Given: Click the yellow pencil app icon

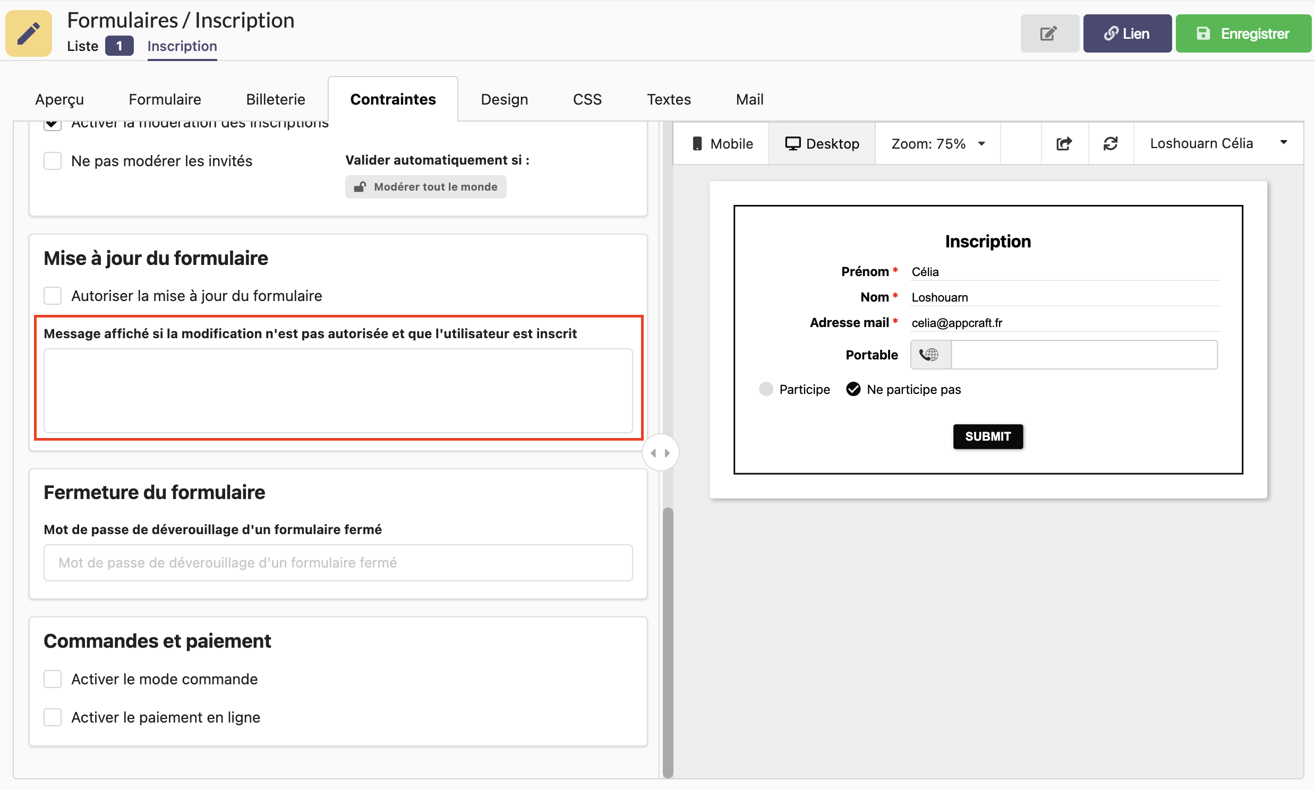Looking at the screenshot, I should coord(29,33).
